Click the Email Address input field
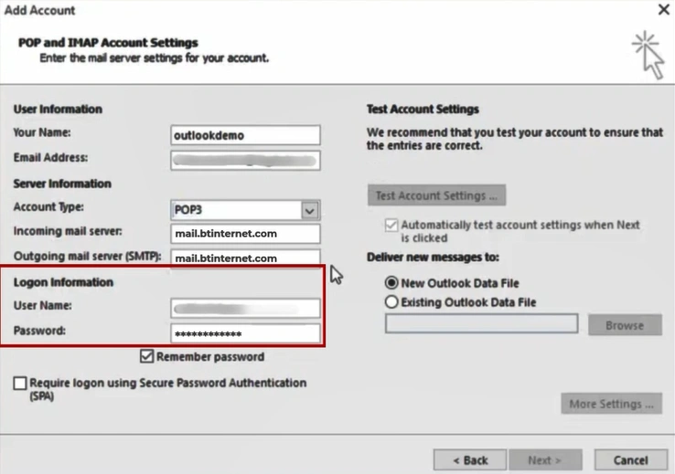This screenshot has height=474, width=675. [245, 161]
